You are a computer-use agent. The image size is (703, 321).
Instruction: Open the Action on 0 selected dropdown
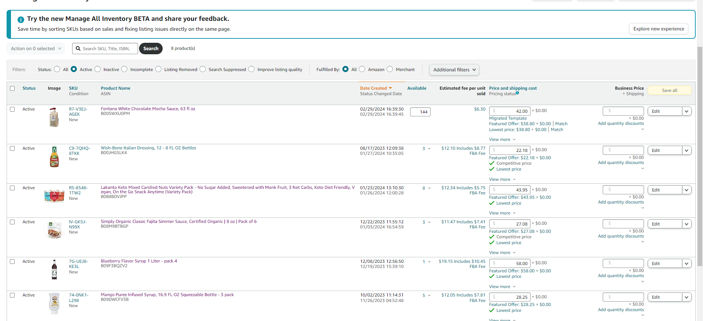36,48
